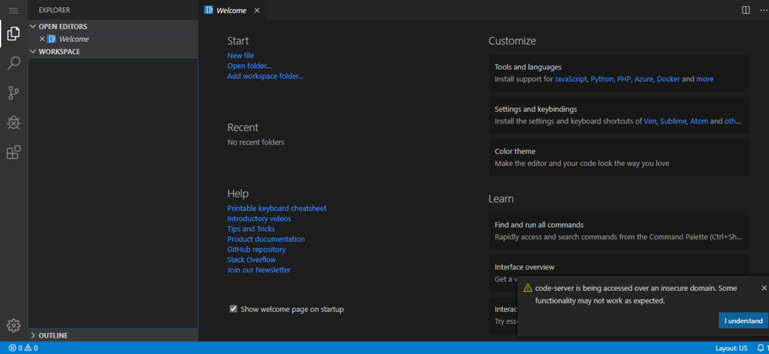
Task: Open the Explorer view in activity bar
Action: pos(14,33)
